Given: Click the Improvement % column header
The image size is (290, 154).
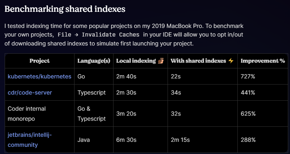Looking at the screenshot, I should pos(263,61).
